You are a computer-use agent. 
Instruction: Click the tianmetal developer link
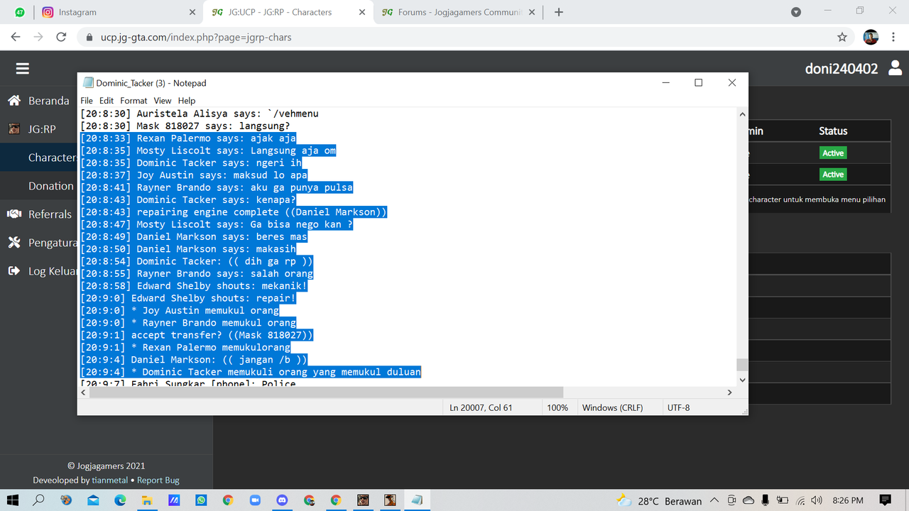(110, 480)
